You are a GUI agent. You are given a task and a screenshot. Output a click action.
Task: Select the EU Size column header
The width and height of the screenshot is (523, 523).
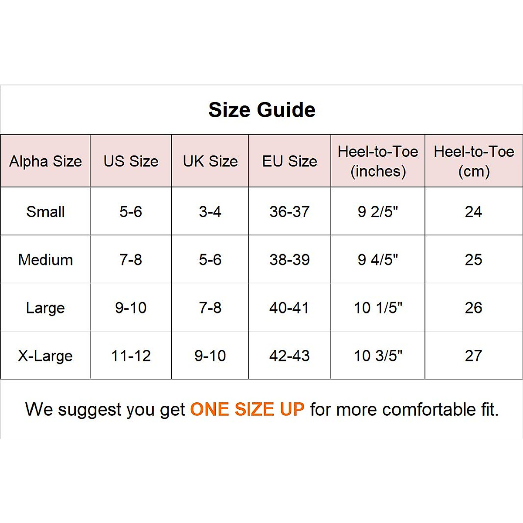click(x=289, y=161)
